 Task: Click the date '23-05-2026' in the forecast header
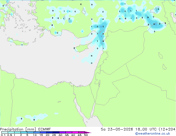click(x=120, y=129)
